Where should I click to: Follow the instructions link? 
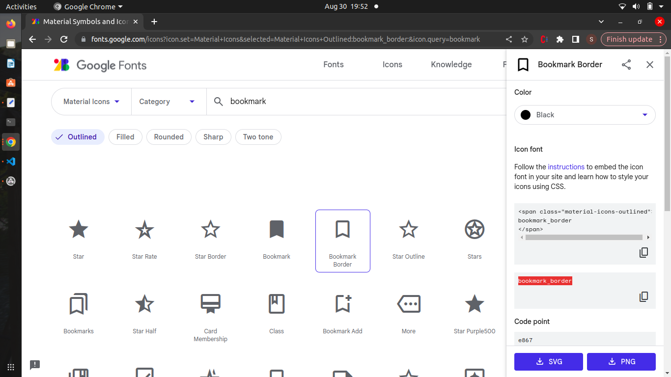point(566,167)
